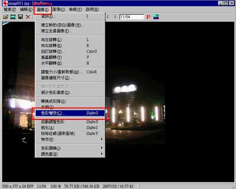Select 色彩增效(C) menu entry
This screenshot has width=236, height=189.
[x=70, y=113]
